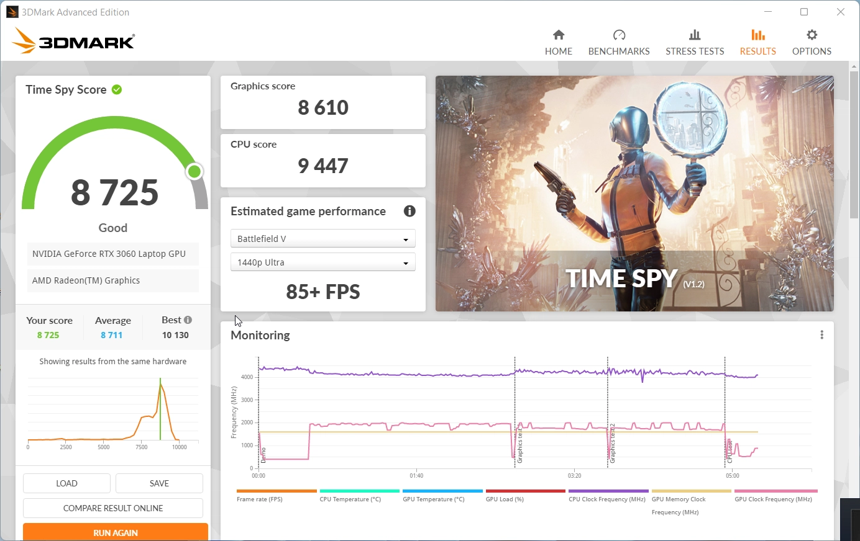
Task: Click COMPARE RESULT ONLINE
Action: 112,507
